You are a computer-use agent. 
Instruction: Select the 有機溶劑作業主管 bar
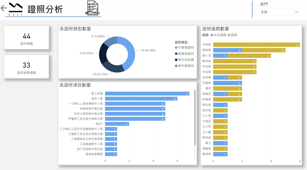click(x=135, y=109)
